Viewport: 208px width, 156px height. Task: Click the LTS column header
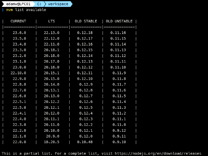tap(51, 21)
